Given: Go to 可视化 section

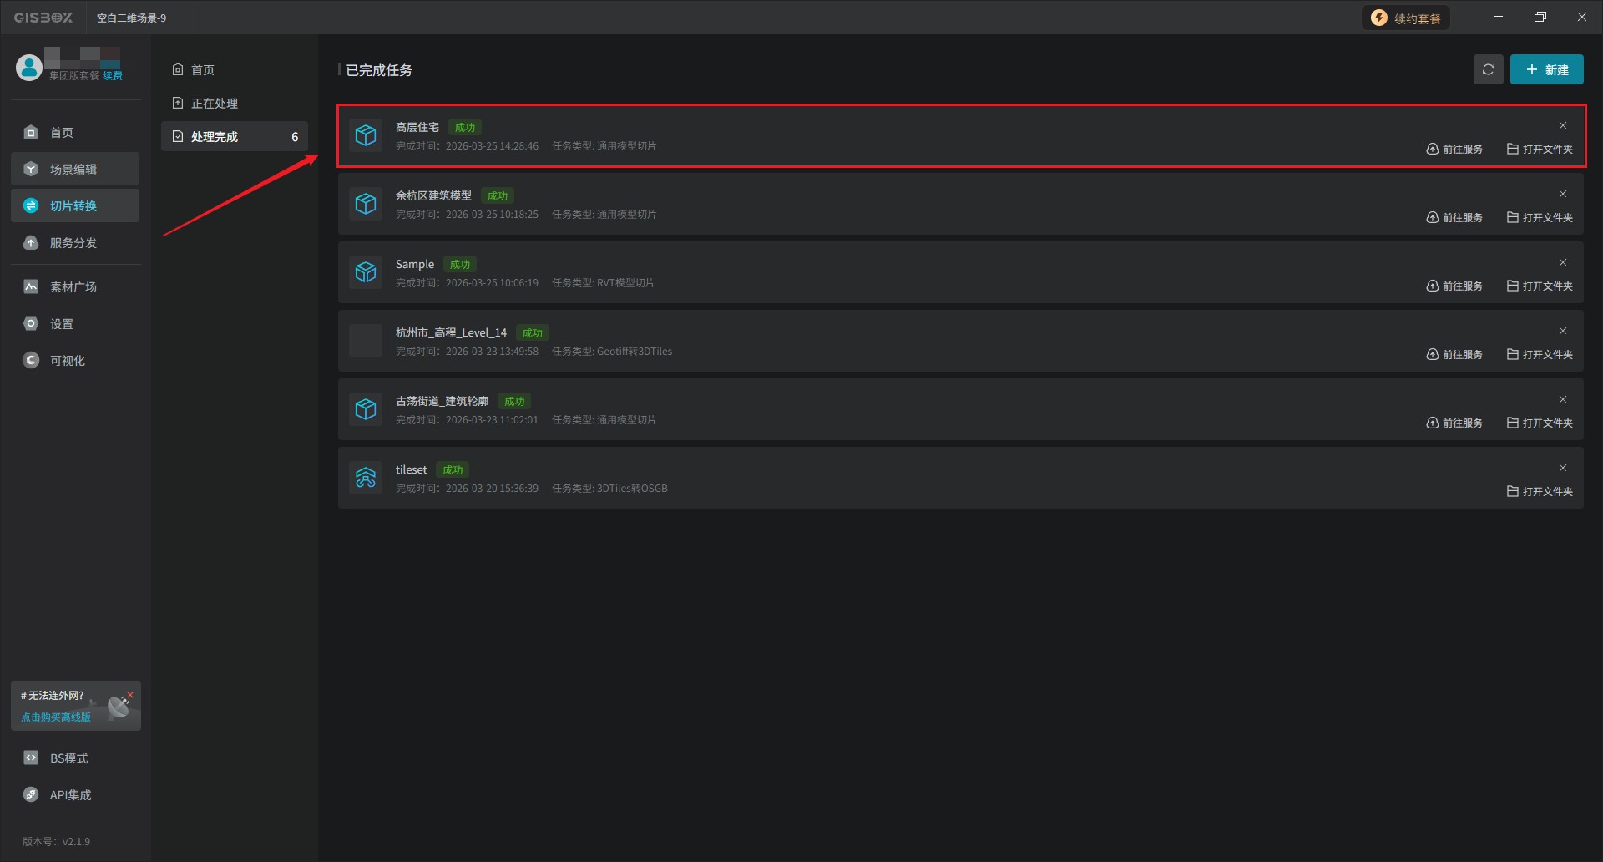Looking at the screenshot, I should pyautogui.click(x=67, y=361).
